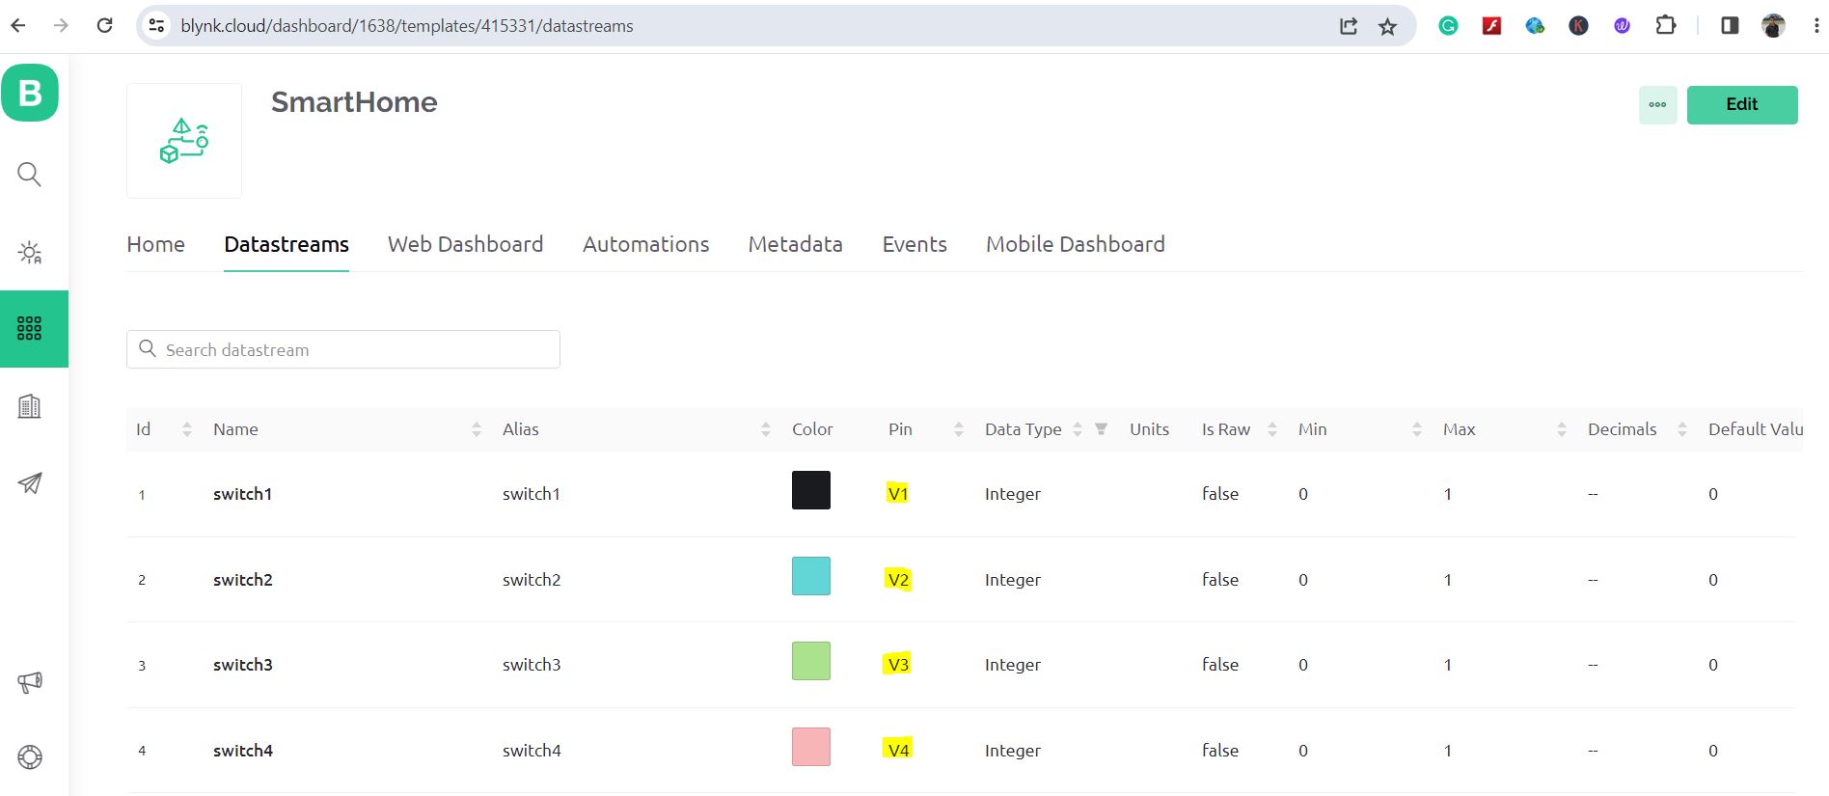Image resolution: width=1829 pixels, height=796 pixels.
Task: Open the Developer Zone sun icon in sidebar
Action: click(x=30, y=253)
